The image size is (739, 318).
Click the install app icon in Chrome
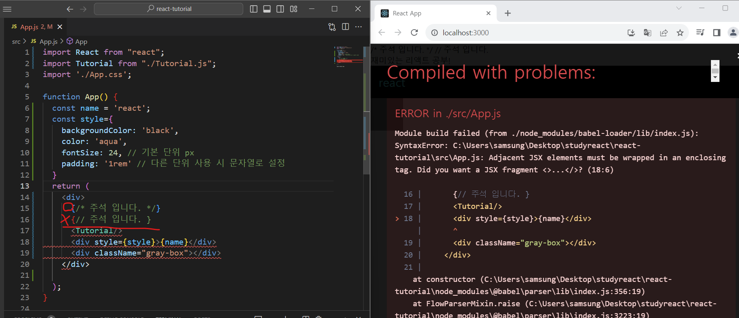631,33
